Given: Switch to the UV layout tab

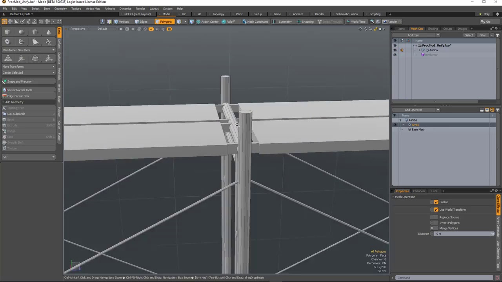Looking at the screenshot, I should [x=184, y=14].
